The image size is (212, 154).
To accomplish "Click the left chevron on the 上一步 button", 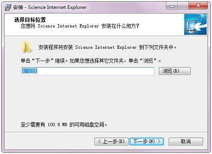I will (100, 141).
